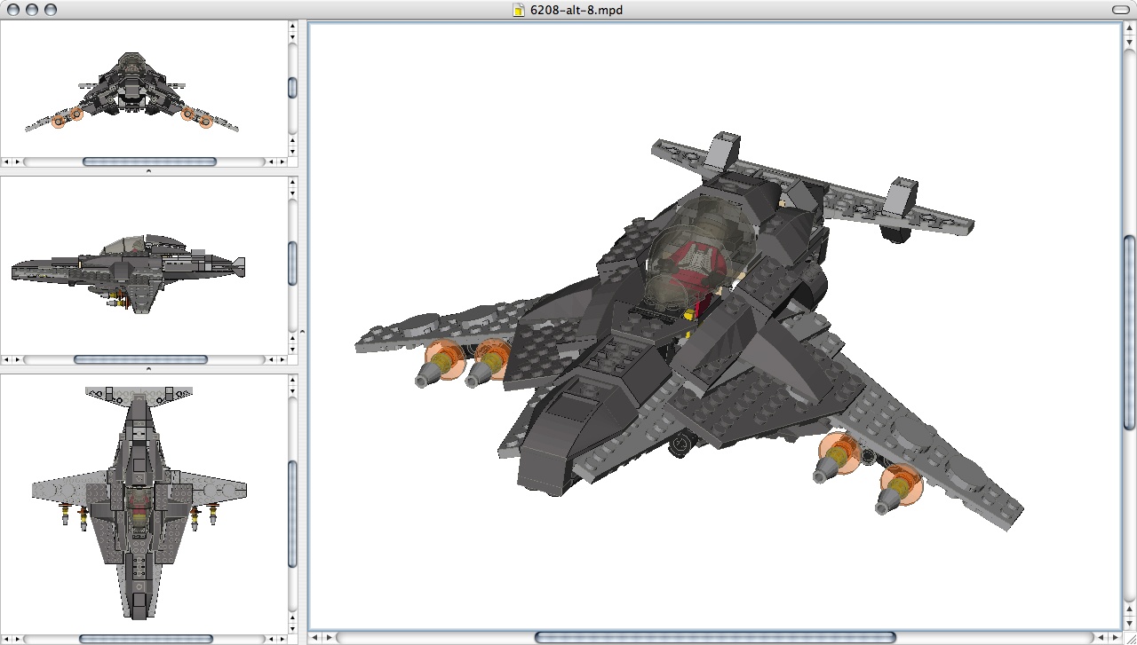Screen dimensions: 1137x645
Task: Click the window title text 6208-alt-8.mpd
Action: click(576, 11)
